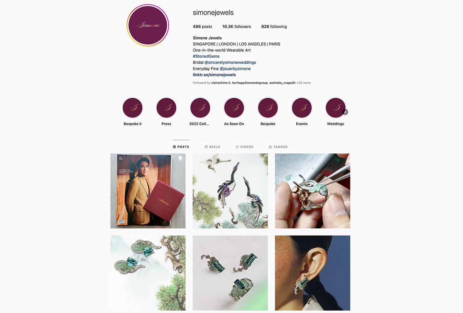Open the Weddings story highlight

pos(335,108)
